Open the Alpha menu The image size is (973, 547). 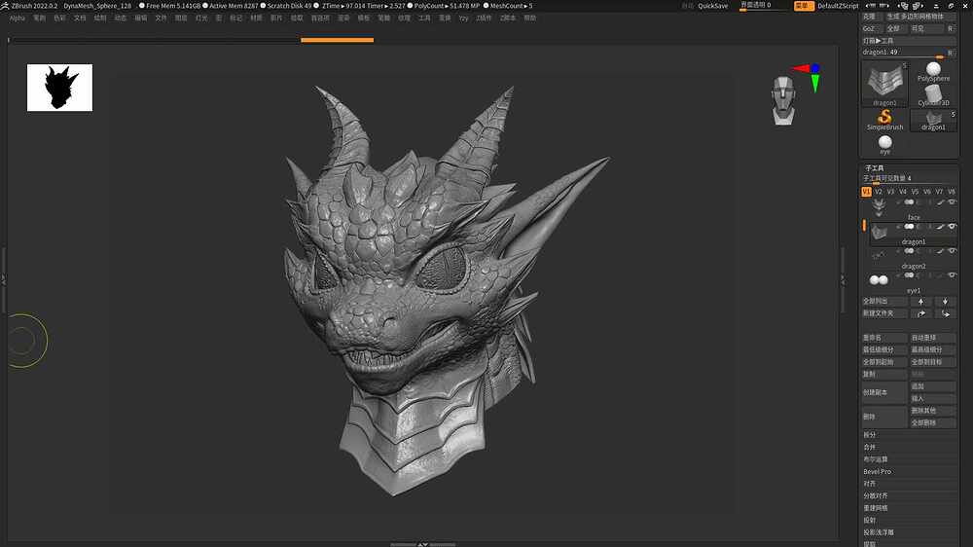coord(18,18)
